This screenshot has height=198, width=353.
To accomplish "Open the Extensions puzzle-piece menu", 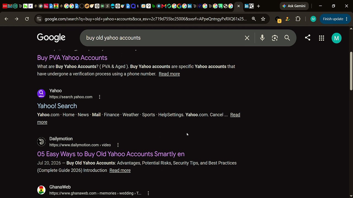I will (298, 19).
